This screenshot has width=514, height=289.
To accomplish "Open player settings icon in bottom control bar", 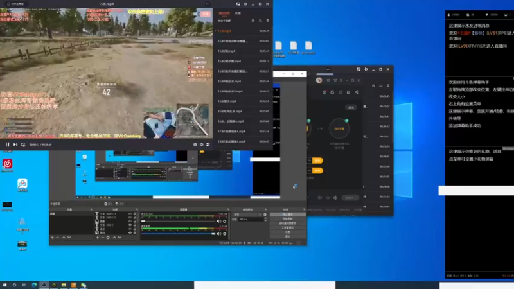I will (195, 144).
